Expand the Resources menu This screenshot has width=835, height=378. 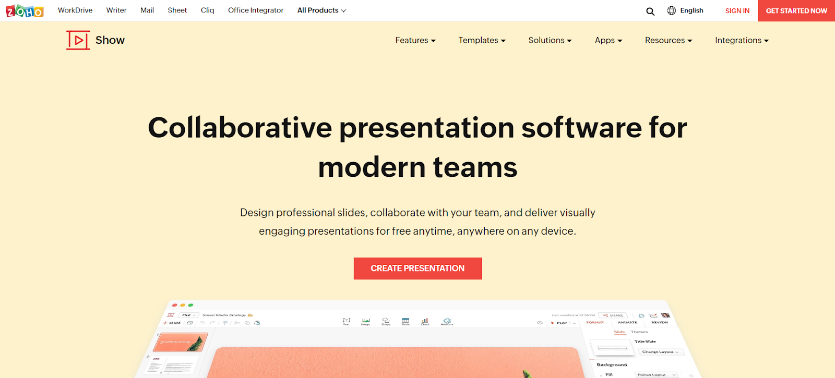[x=669, y=40]
